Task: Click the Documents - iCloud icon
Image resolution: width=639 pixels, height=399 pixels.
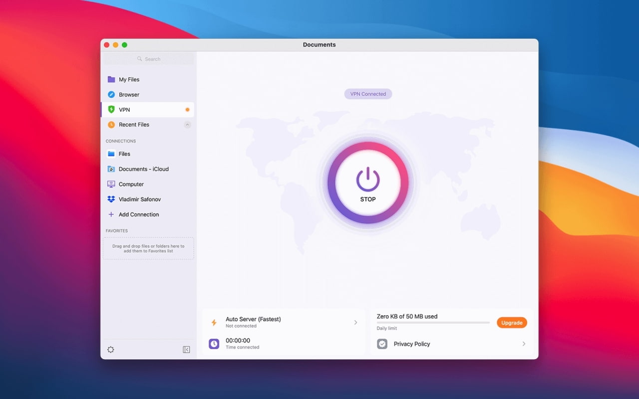Action: 111,169
